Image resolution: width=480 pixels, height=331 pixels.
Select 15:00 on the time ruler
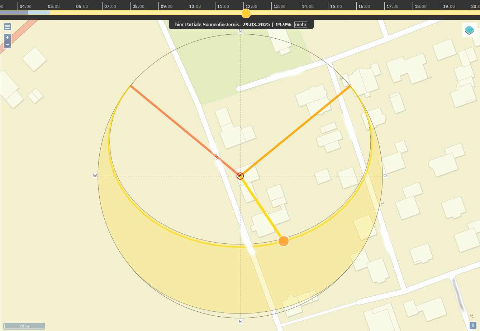pos(336,6)
